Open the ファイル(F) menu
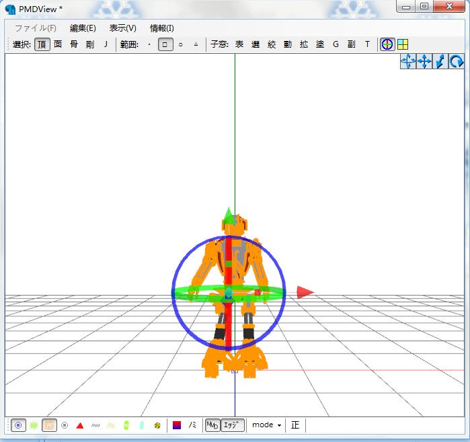This screenshot has height=442, width=470. (36, 28)
